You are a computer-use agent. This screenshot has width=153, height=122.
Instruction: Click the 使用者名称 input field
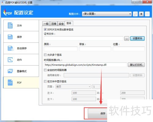96,75
